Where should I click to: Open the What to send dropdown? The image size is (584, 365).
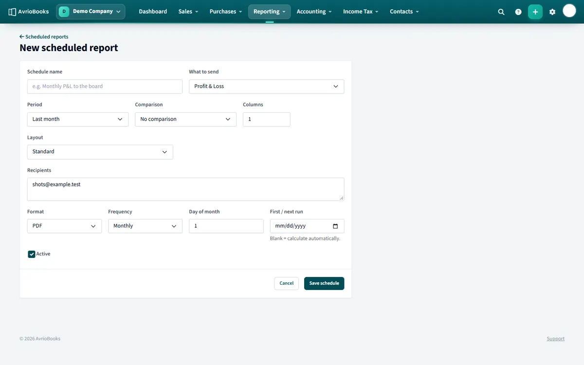pyautogui.click(x=266, y=87)
